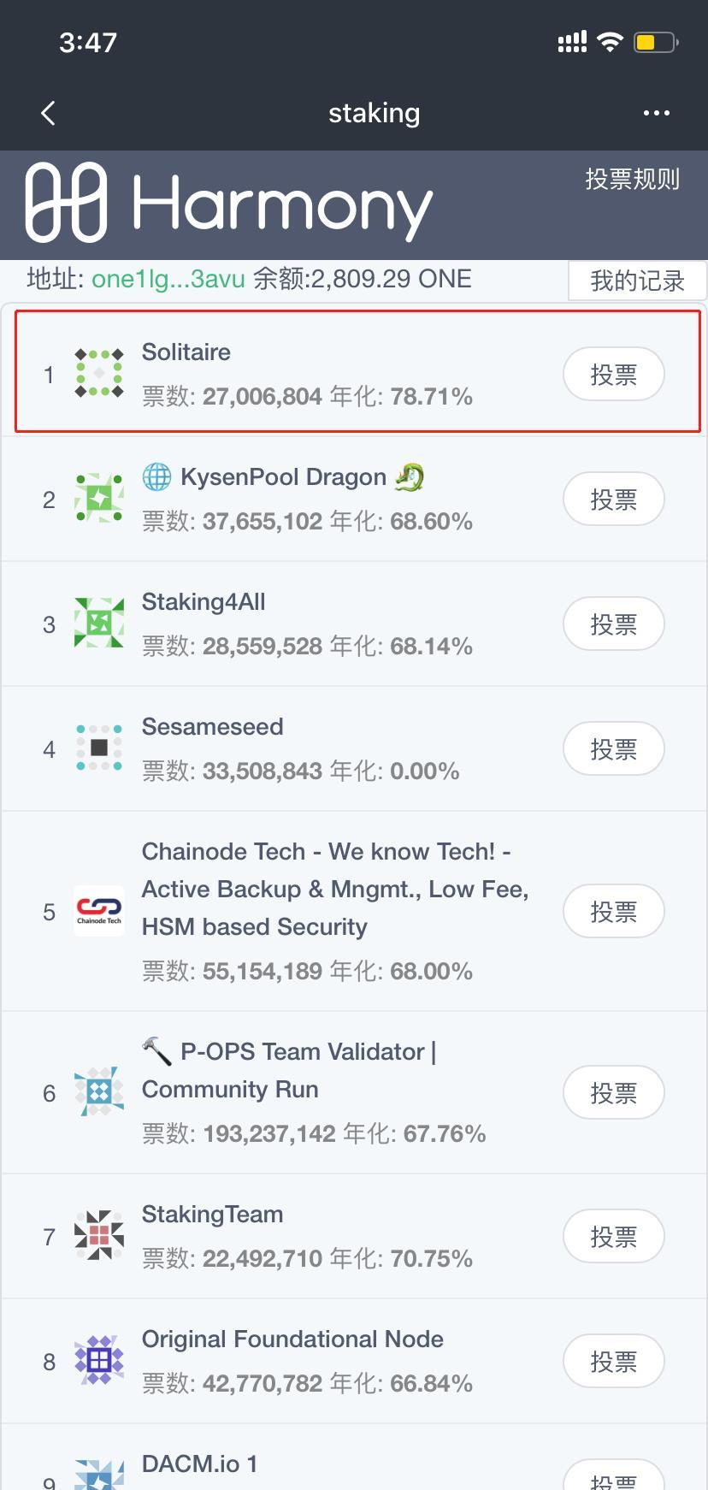Tap the Original Foundational Node avatar
This screenshot has width=708, height=1490.
coord(99,1361)
